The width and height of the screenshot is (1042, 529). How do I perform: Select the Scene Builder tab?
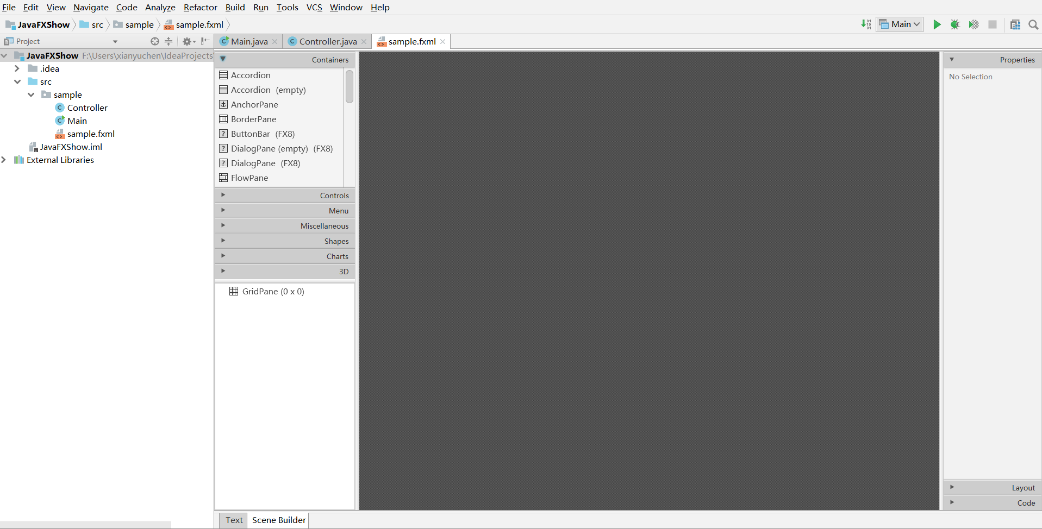(279, 520)
